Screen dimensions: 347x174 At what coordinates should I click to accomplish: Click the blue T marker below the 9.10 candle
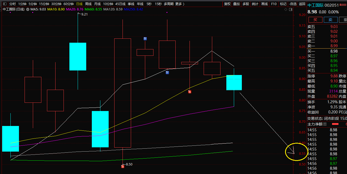click(167, 73)
